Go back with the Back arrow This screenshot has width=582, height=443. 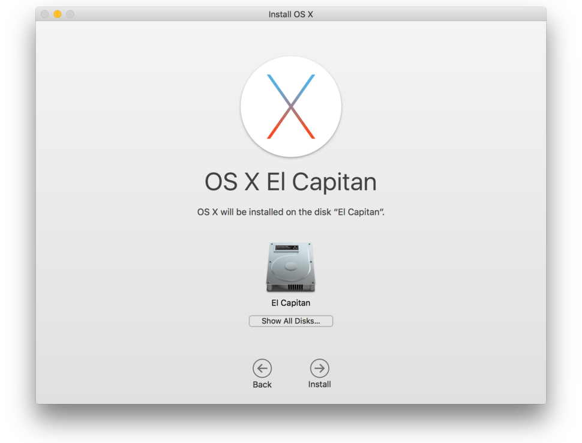point(262,368)
